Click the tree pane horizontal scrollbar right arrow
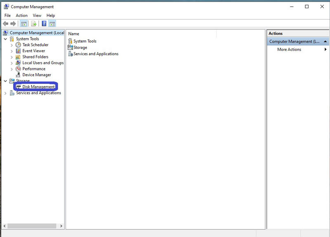The height and width of the screenshot is (237, 330). tap(61, 226)
